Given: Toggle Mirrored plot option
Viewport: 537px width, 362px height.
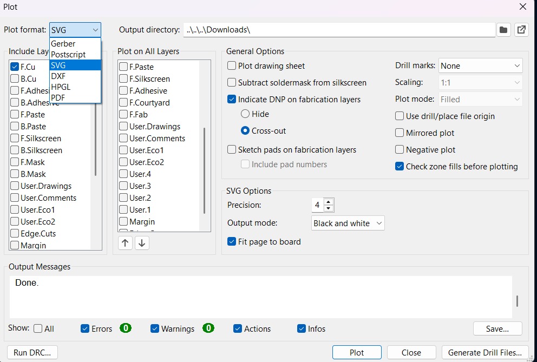Looking at the screenshot, I should click(400, 133).
